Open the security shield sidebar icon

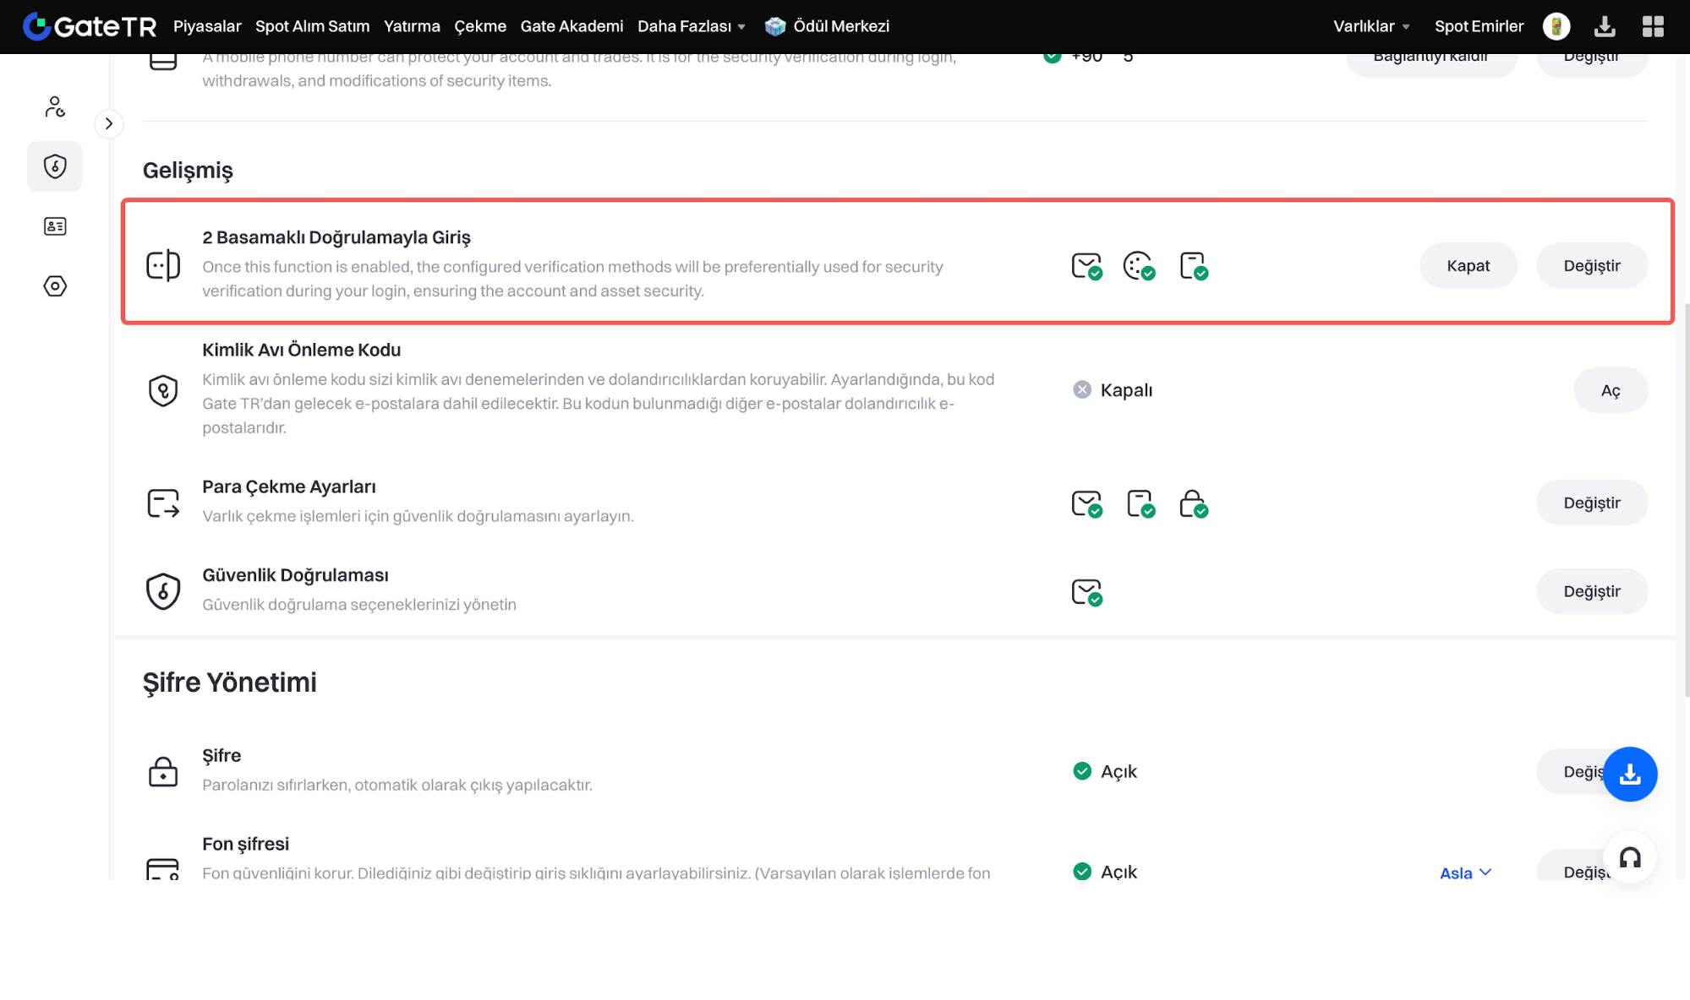tap(55, 166)
